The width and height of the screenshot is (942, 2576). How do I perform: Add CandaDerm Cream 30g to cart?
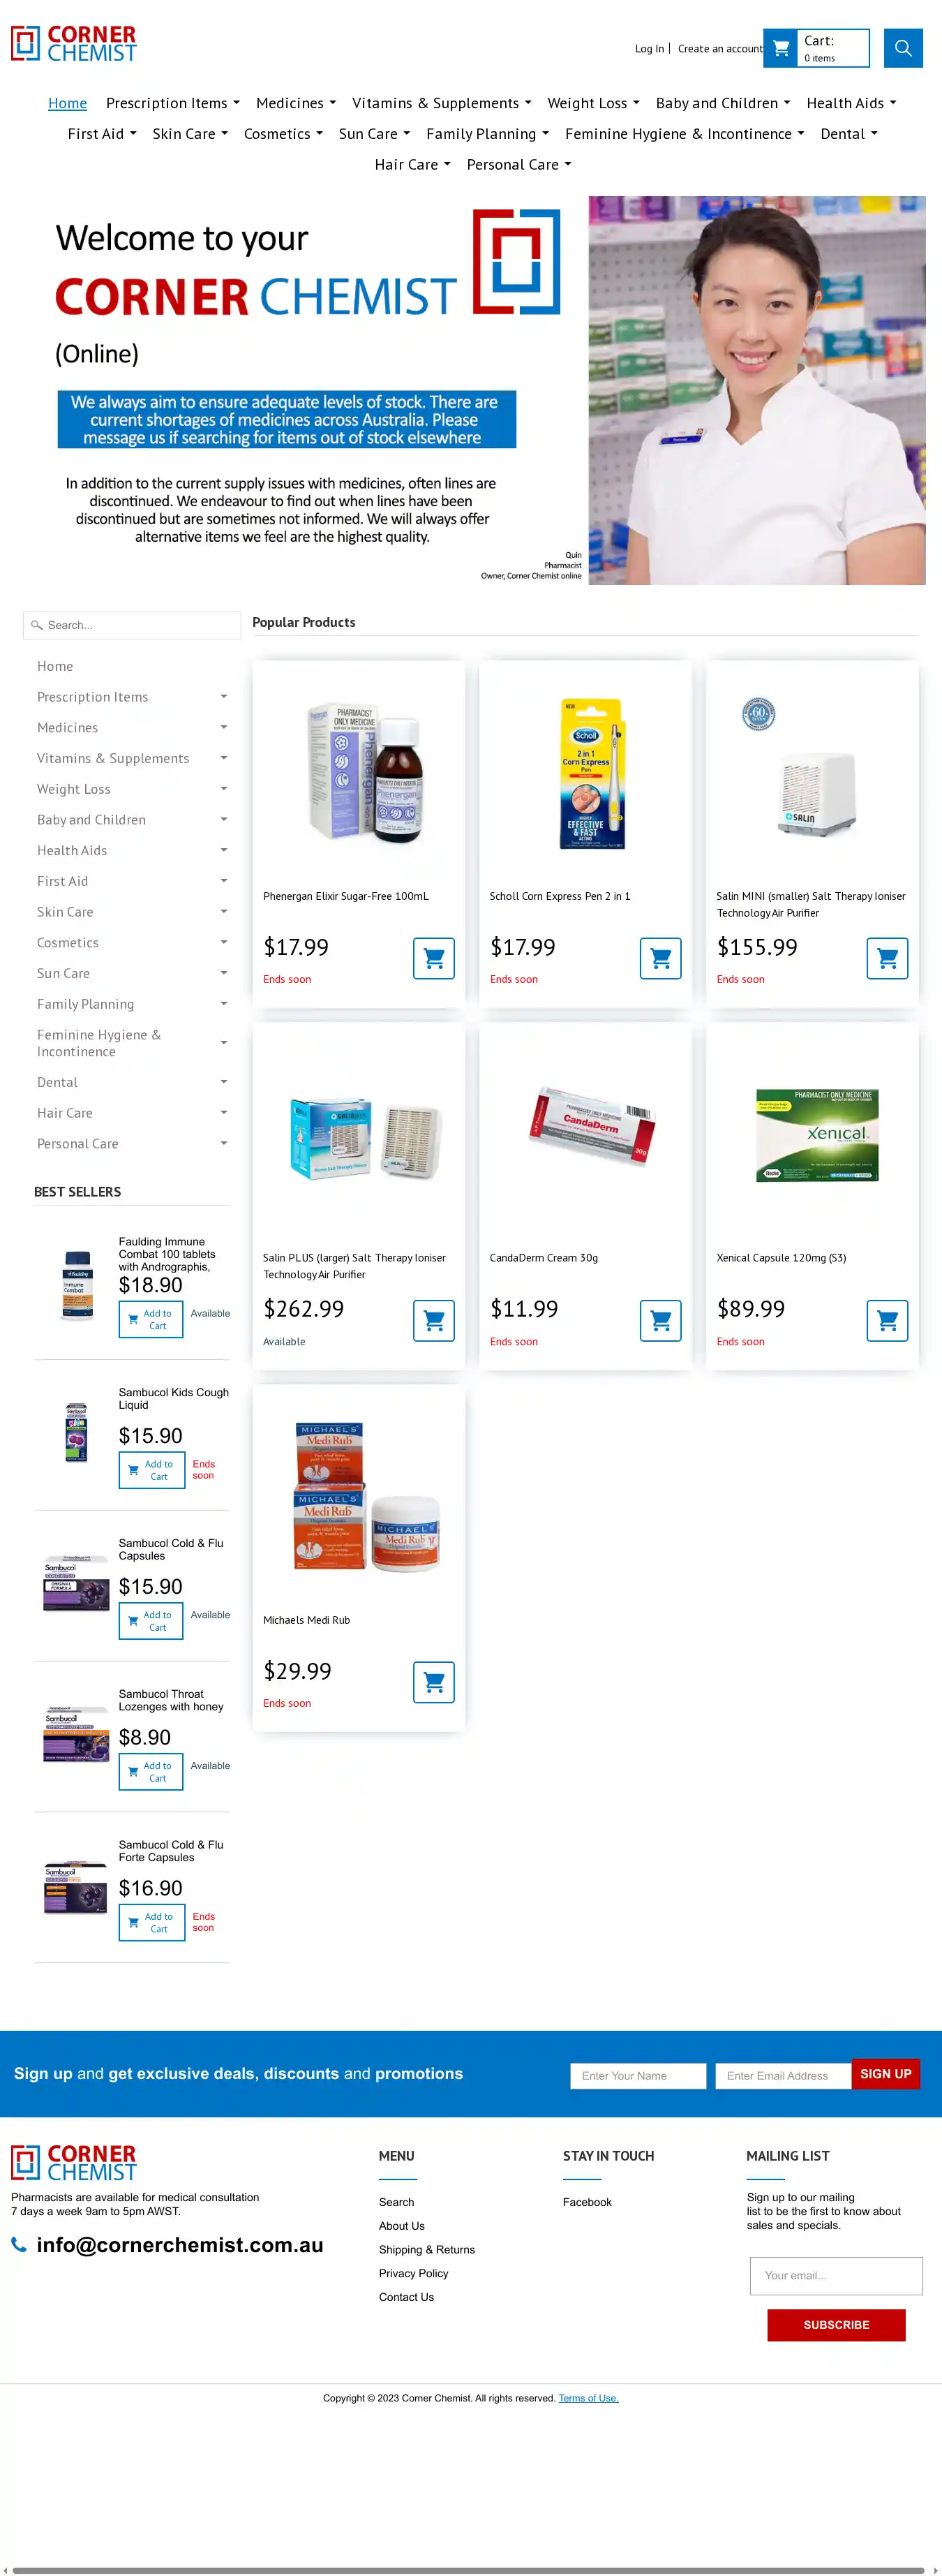[660, 1320]
